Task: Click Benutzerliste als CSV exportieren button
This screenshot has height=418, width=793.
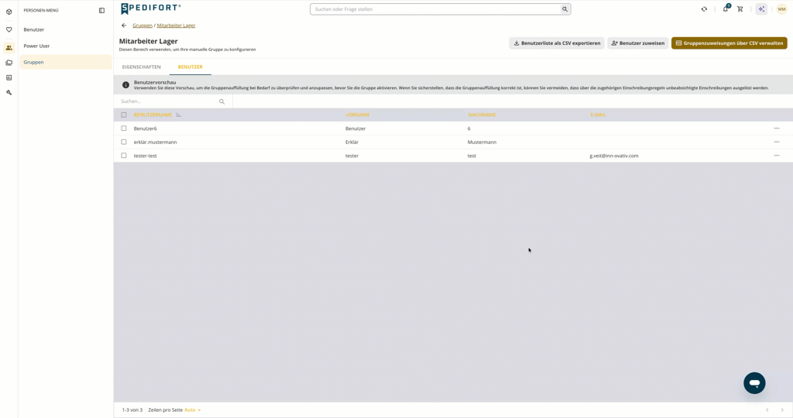Action: pyautogui.click(x=557, y=43)
